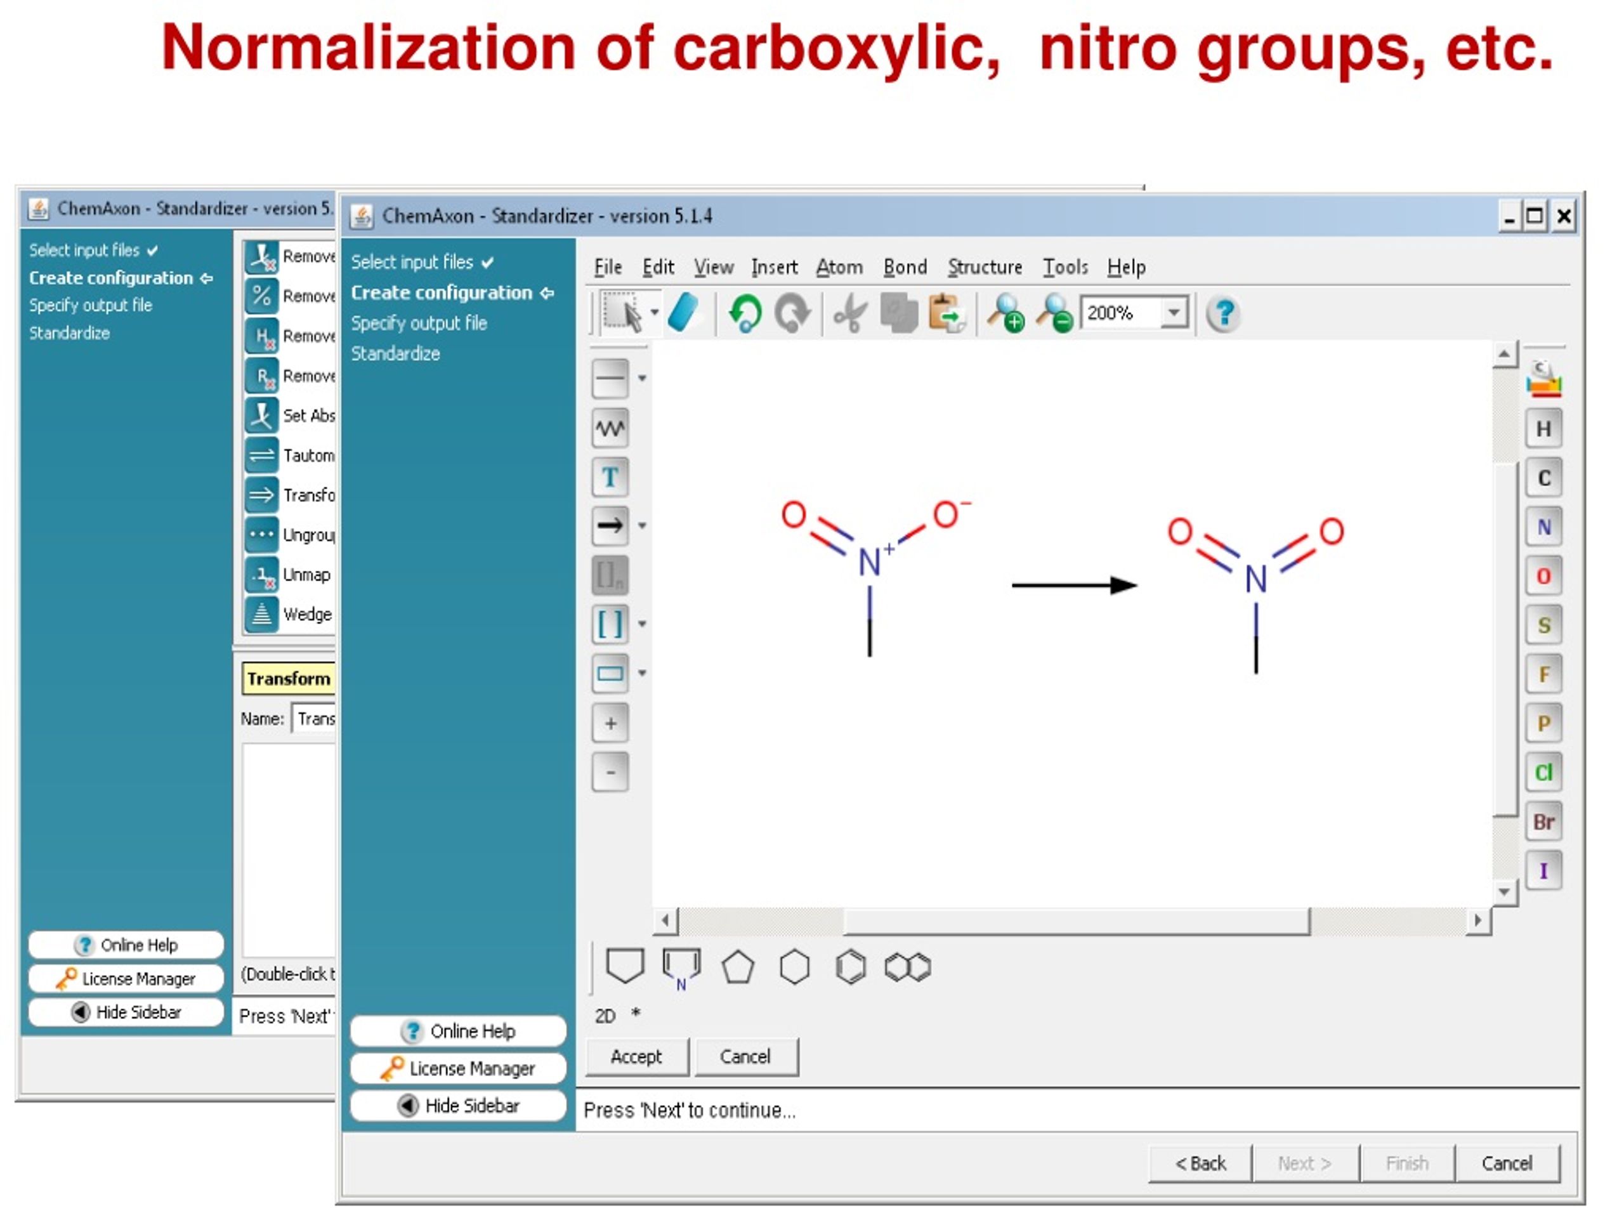Open the 200% zoom dropdown
This screenshot has height=1218, width=1624.
(1175, 313)
